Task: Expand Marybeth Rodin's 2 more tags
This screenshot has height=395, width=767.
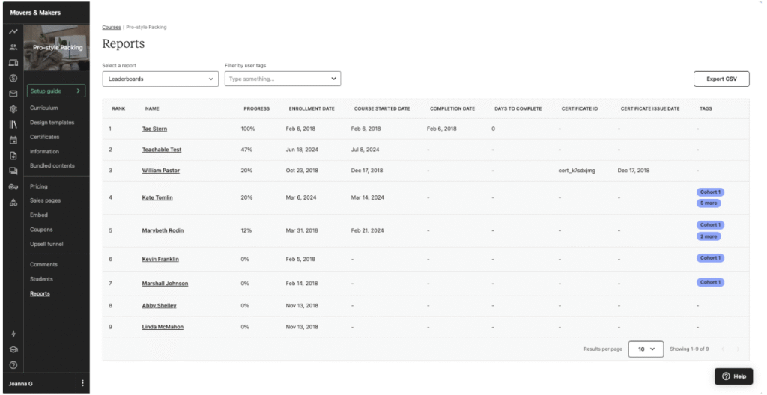Action: tap(709, 236)
